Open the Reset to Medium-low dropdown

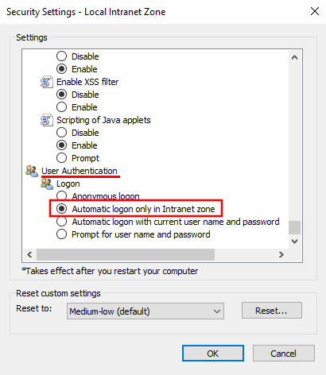pyautogui.click(x=146, y=311)
